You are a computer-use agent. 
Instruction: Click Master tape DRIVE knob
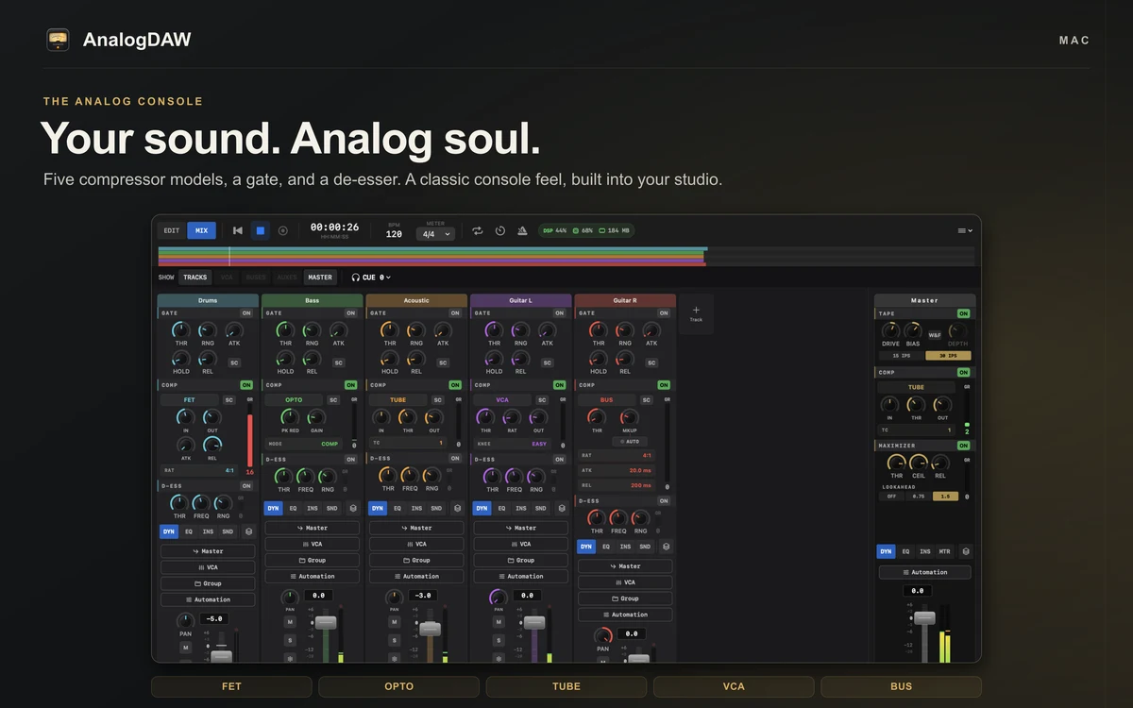(890, 330)
